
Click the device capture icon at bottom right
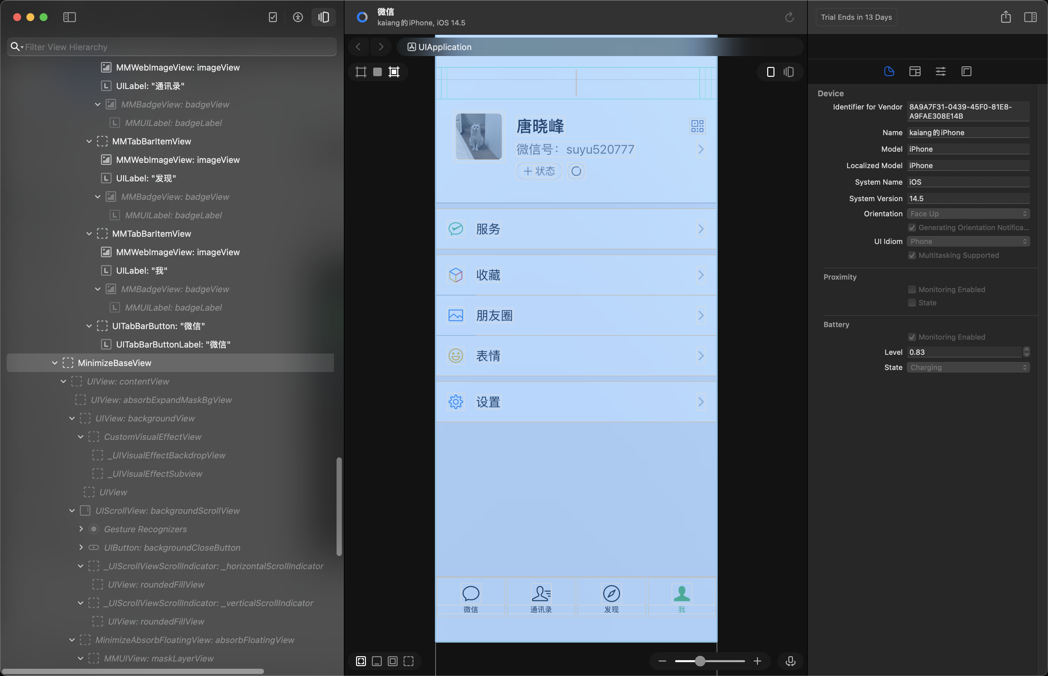click(x=791, y=661)
